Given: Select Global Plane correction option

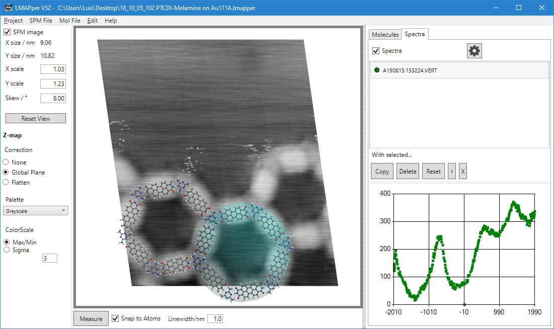Looking at the screenshot, I should tap(6, 172).
